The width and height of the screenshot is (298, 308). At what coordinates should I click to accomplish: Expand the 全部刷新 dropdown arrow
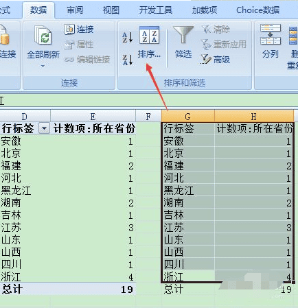(43, 67)
